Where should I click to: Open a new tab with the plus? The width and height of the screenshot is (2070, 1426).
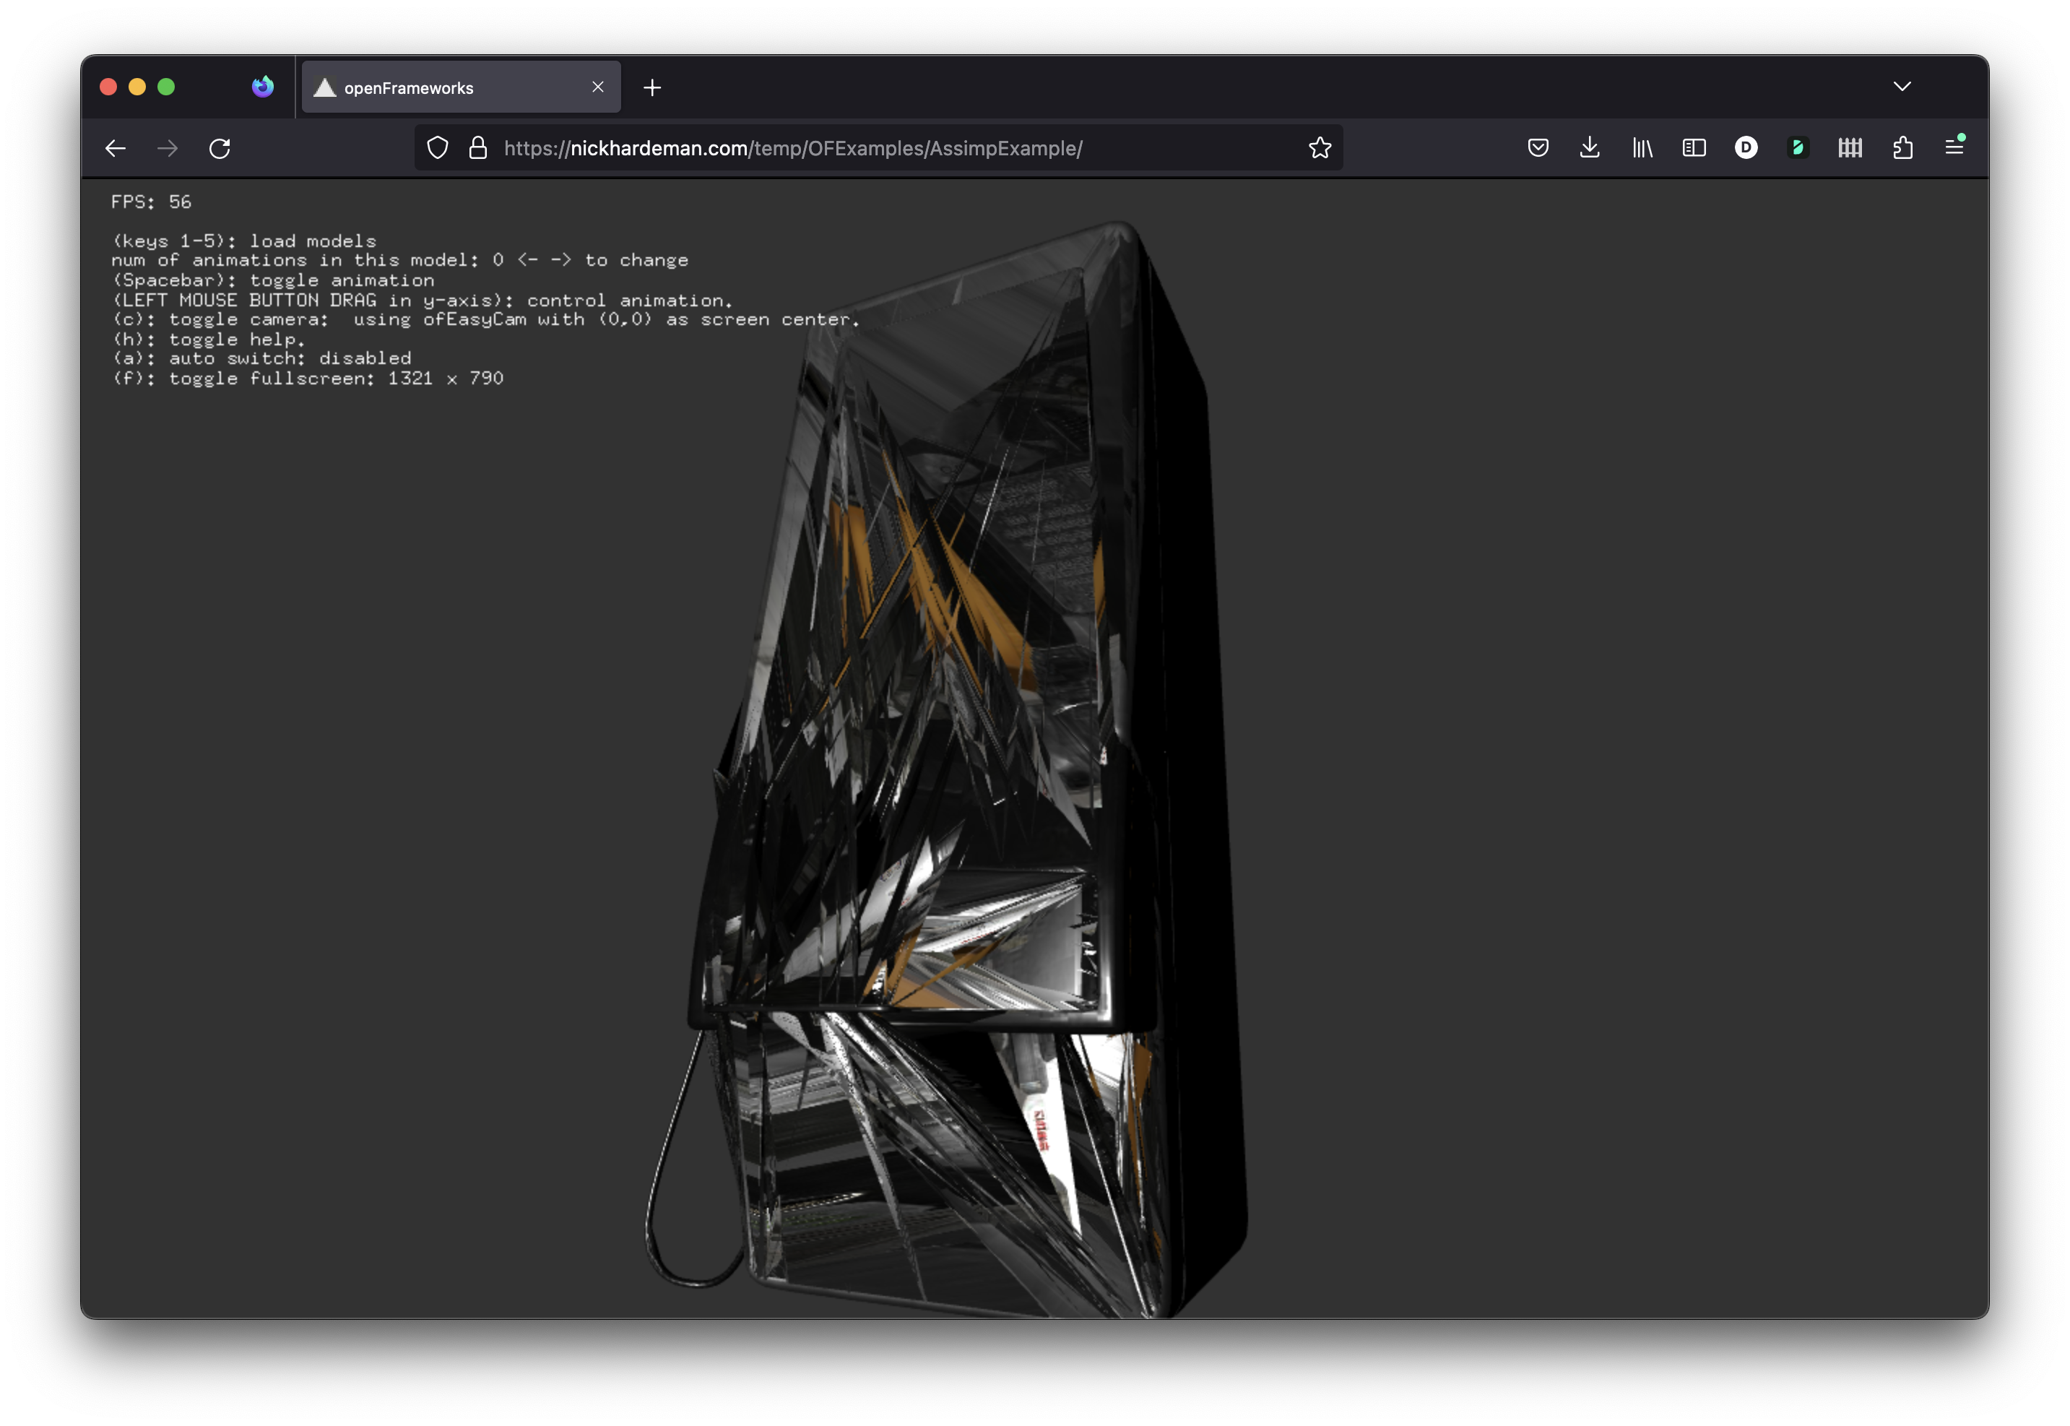[x=652, y=87]
